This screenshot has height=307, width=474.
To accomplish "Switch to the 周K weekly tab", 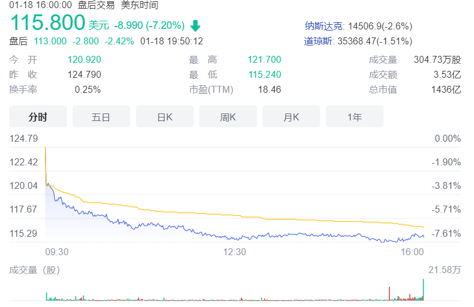I will pos(228,117).
